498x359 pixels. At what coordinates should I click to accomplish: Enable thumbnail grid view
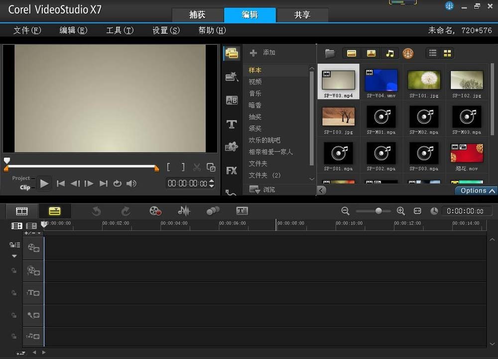pos(447,53)
